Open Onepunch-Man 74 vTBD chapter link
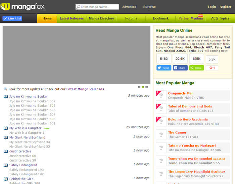Image resolution: width=235 pixels, height=184 pixels. click(x=186, y=98)
